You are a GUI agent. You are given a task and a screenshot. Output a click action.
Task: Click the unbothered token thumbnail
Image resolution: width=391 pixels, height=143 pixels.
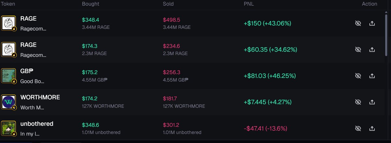point(9,128)
